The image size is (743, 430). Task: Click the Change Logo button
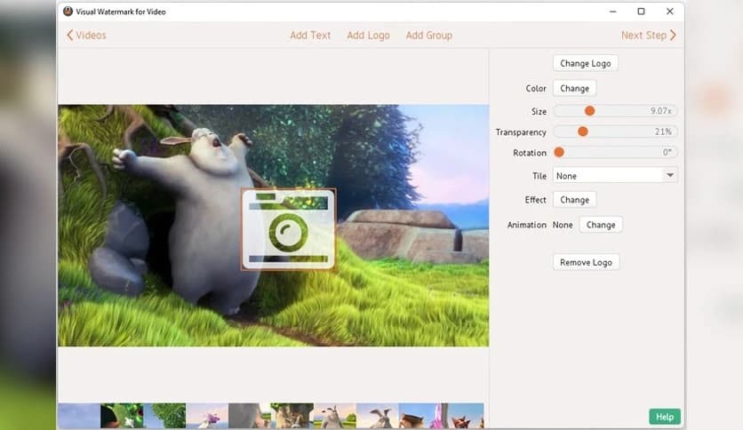[x=585, y=63]
